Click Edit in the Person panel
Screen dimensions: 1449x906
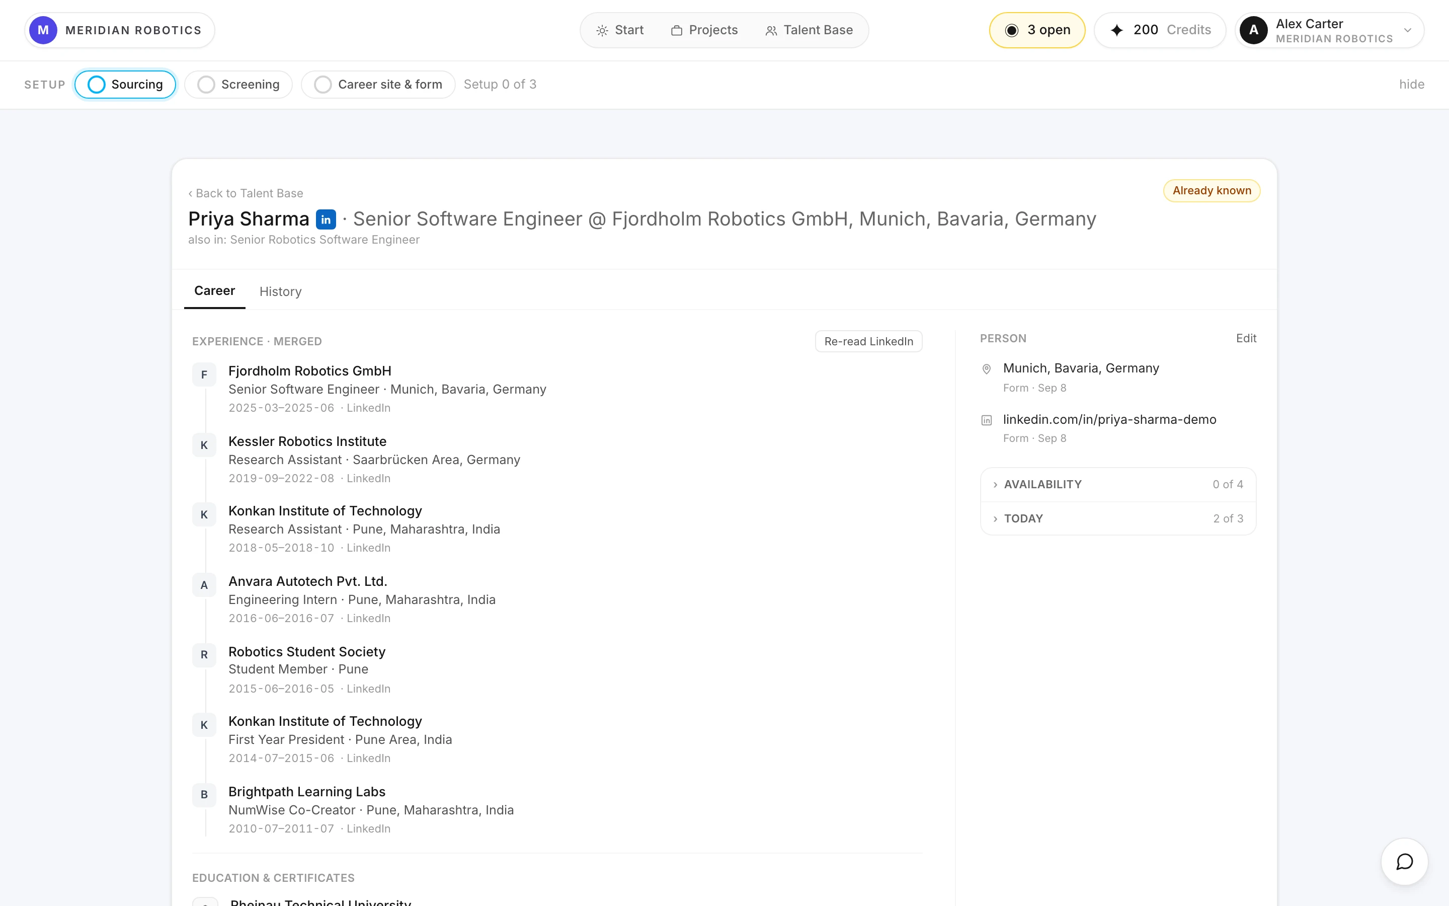pos(1246,339)
